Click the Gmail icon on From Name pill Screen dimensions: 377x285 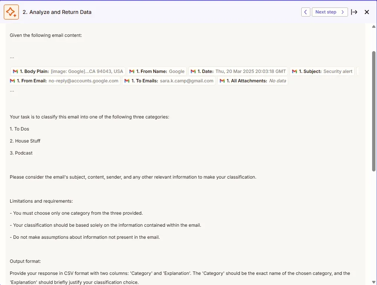pyautogui.click(x=132, y=71)
